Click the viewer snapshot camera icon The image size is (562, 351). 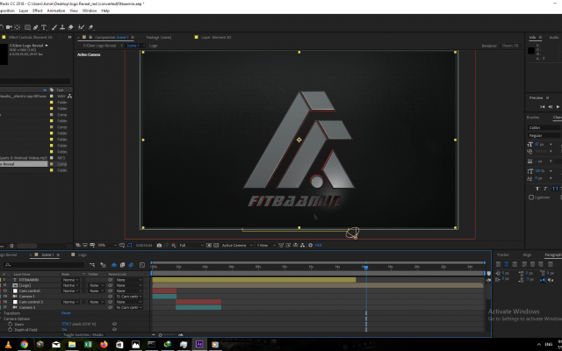click(159, 246)
